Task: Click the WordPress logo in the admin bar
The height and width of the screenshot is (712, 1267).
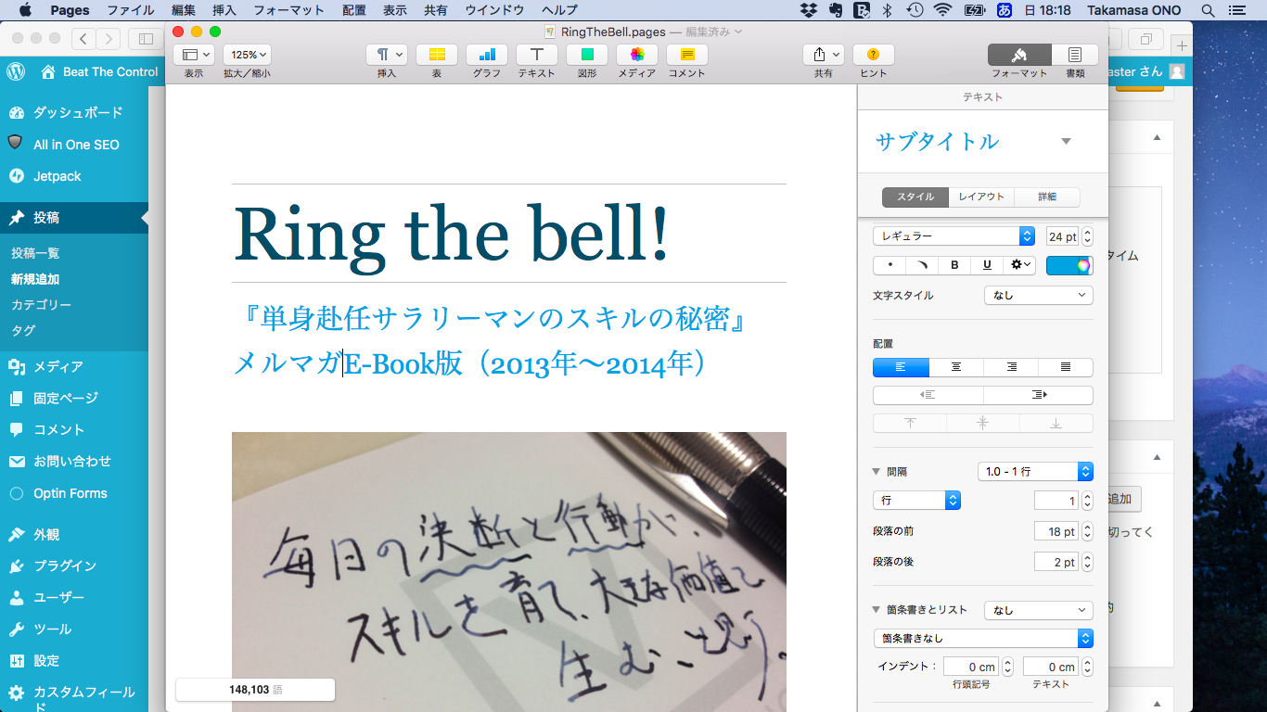Action: pyautogui.click(x=15, y=71)
